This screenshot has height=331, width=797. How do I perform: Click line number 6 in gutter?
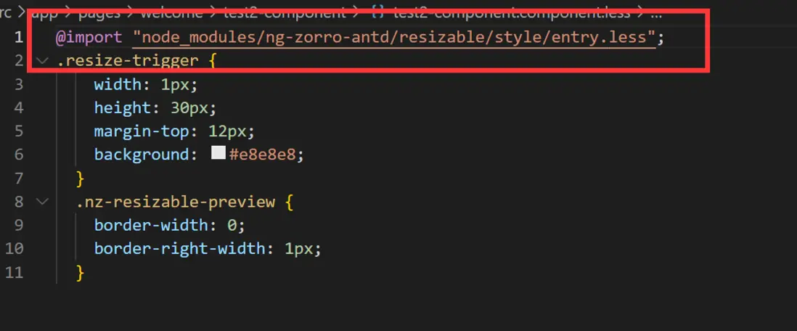[18, 155]
